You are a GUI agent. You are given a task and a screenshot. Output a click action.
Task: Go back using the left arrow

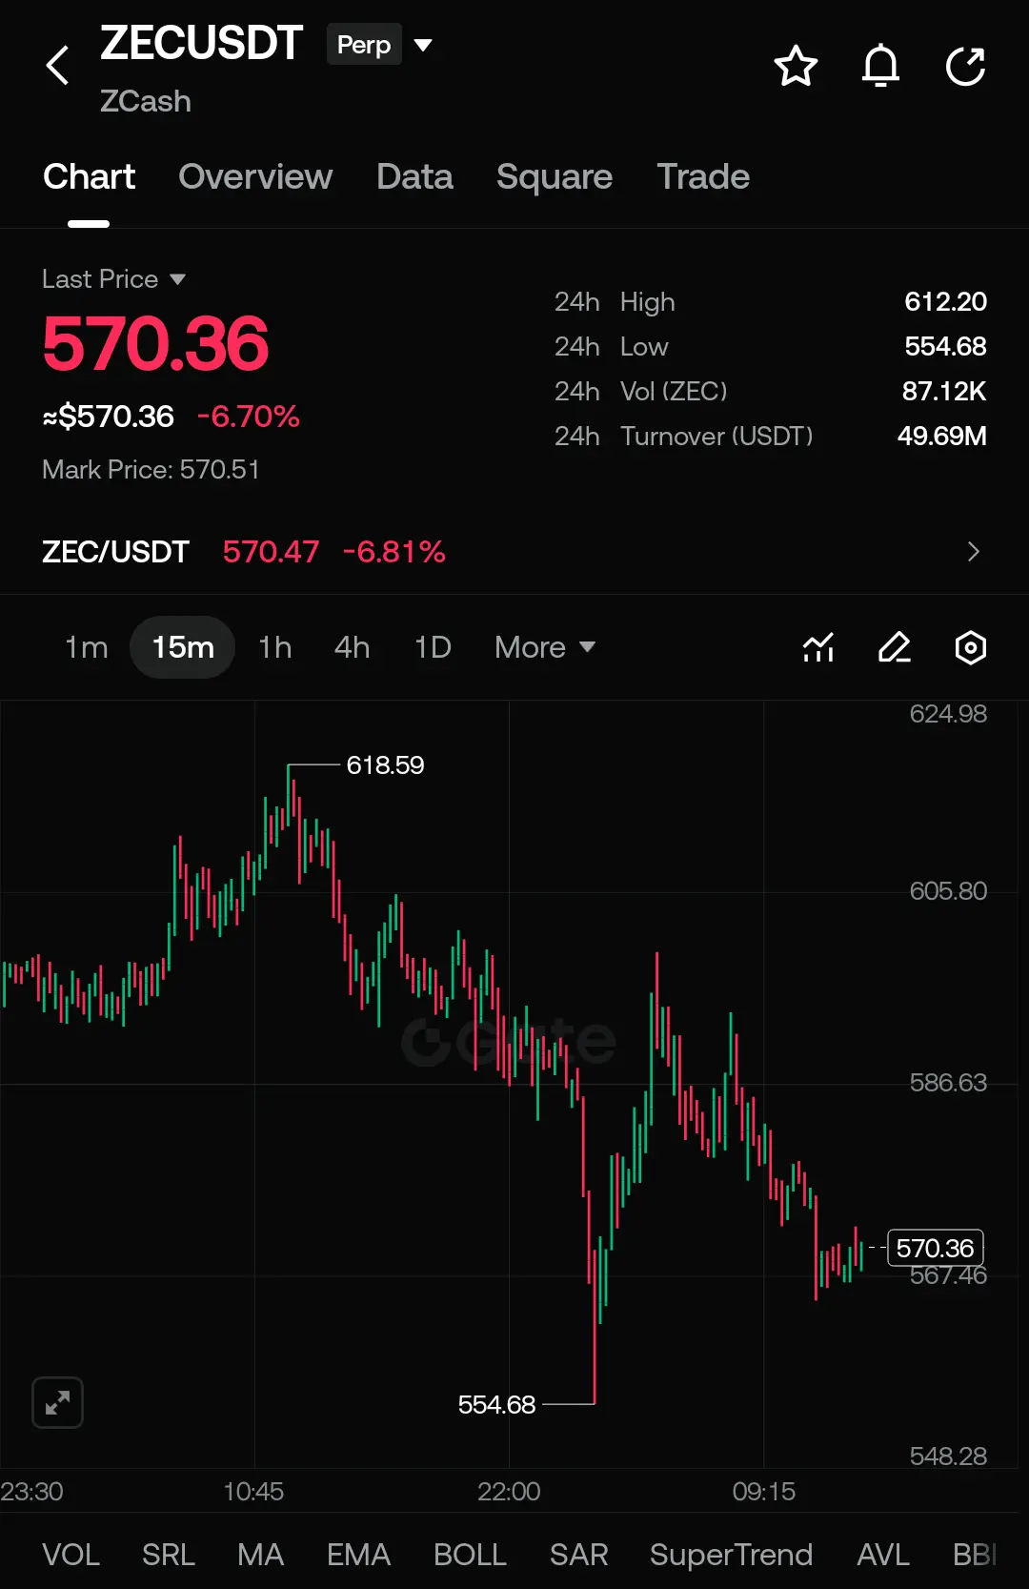tap(58, 66)
